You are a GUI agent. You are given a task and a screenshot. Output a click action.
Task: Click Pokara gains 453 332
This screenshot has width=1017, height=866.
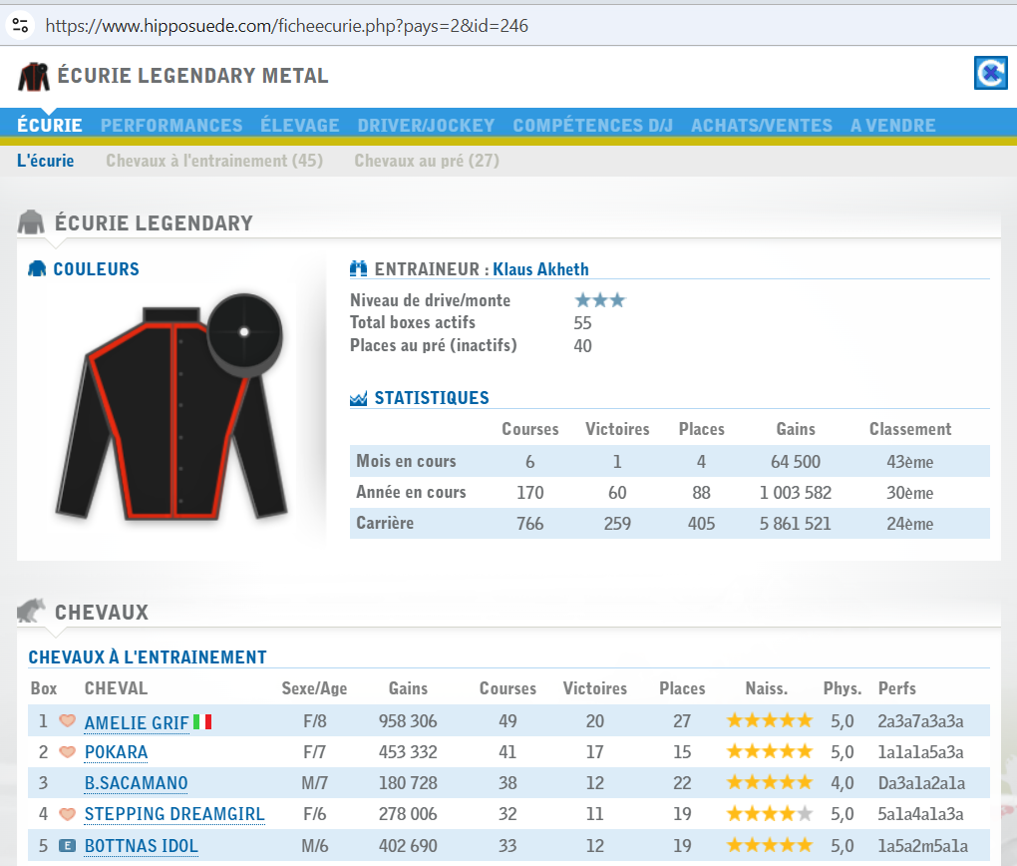pos(408,751)
